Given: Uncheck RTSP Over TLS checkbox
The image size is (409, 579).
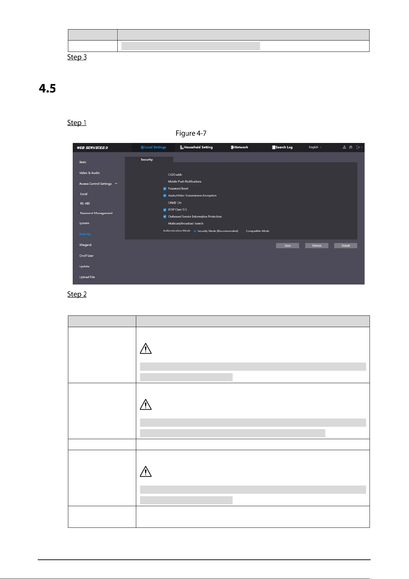Looking at the screenshot, I should 165,210.
